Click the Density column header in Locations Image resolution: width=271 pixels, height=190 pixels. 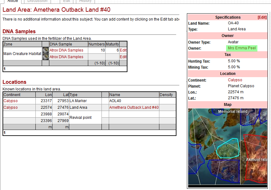click(x=166, y=95)
